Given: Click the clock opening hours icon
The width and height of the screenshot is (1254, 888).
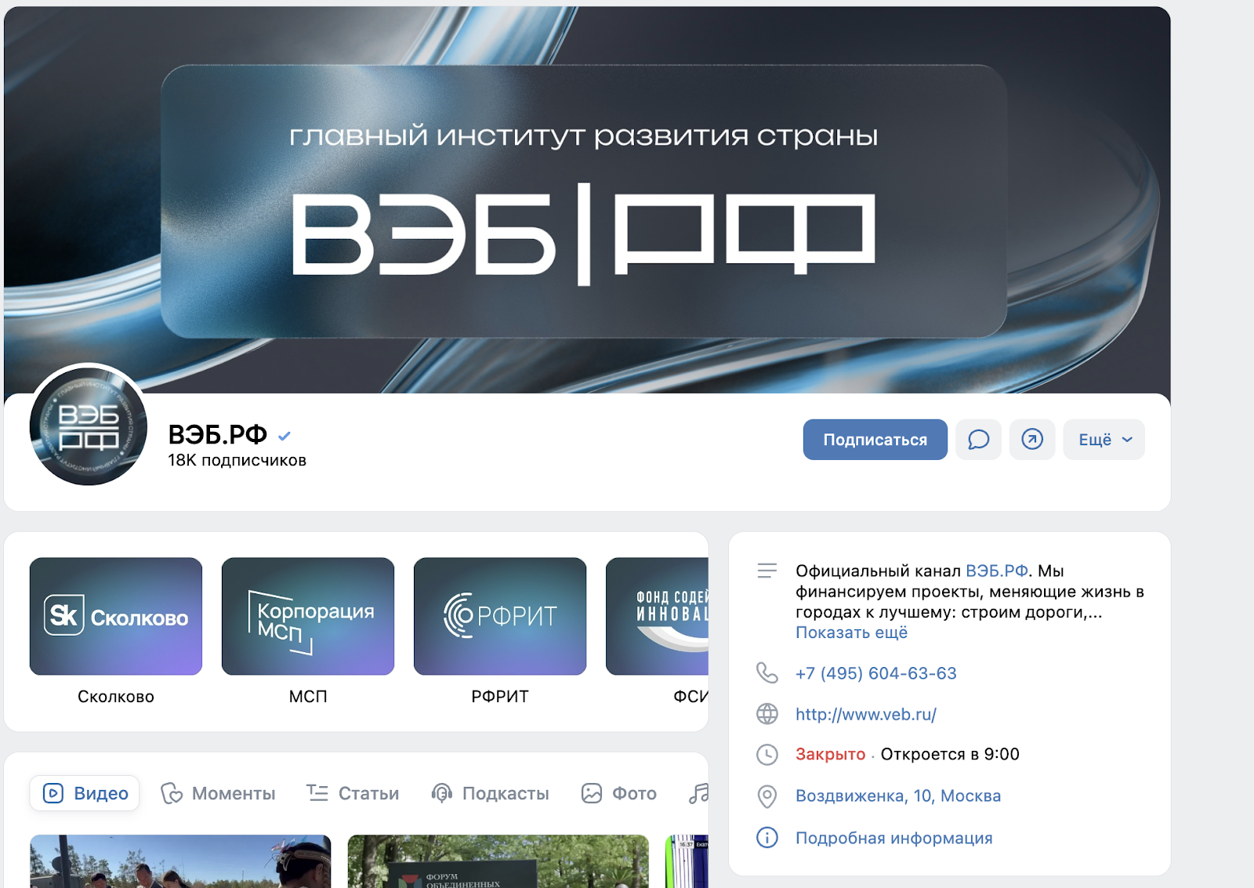Looking at the screenshot, I should coord(767,755).
